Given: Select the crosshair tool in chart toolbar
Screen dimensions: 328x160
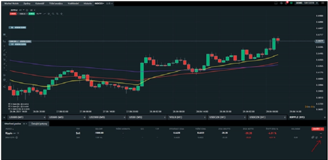Looking at the screenshot, I should 61,14.
